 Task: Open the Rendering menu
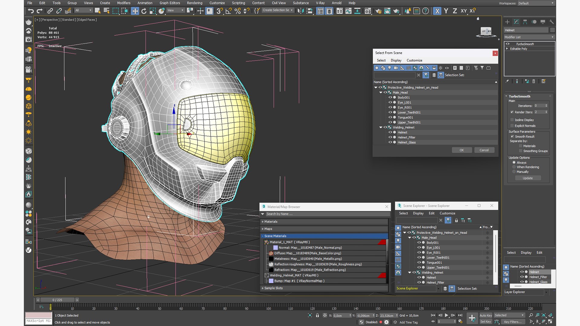[195, 3]
